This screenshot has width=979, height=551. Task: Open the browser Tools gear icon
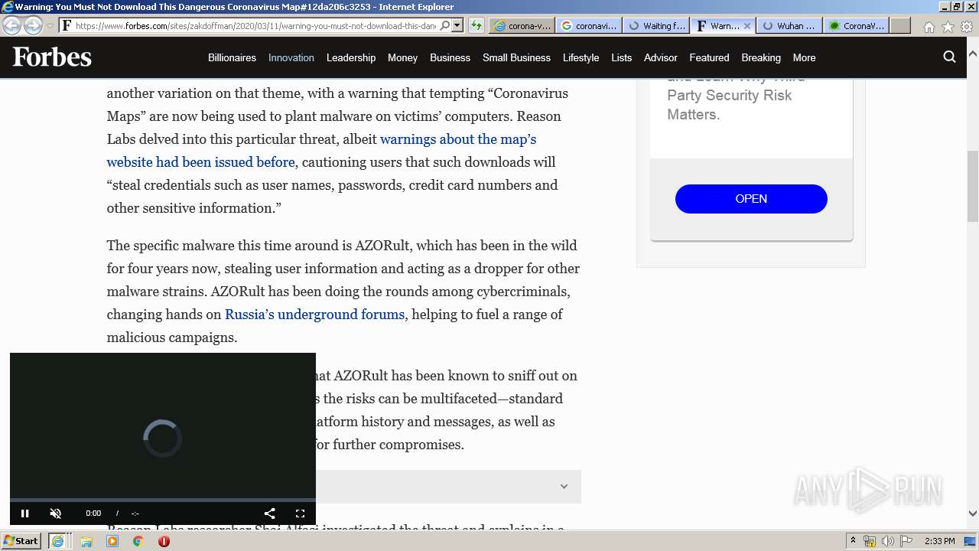[x=967, y=27]
